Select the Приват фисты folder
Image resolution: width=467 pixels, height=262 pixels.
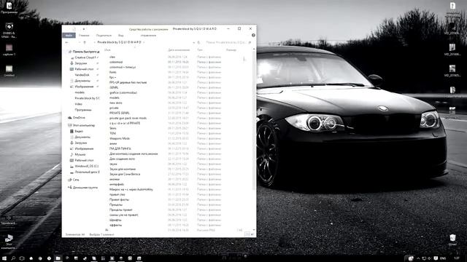tap(119, 199)
